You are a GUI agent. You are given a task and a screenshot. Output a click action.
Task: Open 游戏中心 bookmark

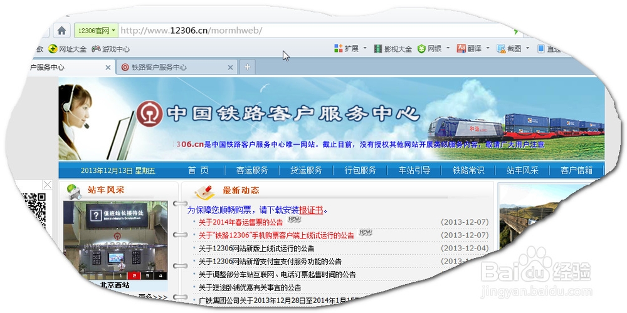[x=110, y=49]
